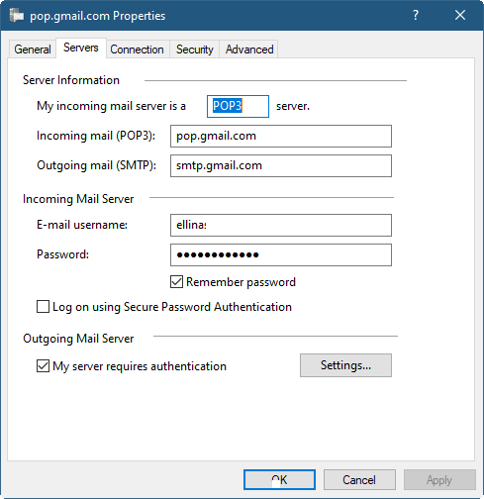The width and height of the screenshot is (484, 499).
Task: Click the 'Password:' label
Action: [x=62, y=254]
